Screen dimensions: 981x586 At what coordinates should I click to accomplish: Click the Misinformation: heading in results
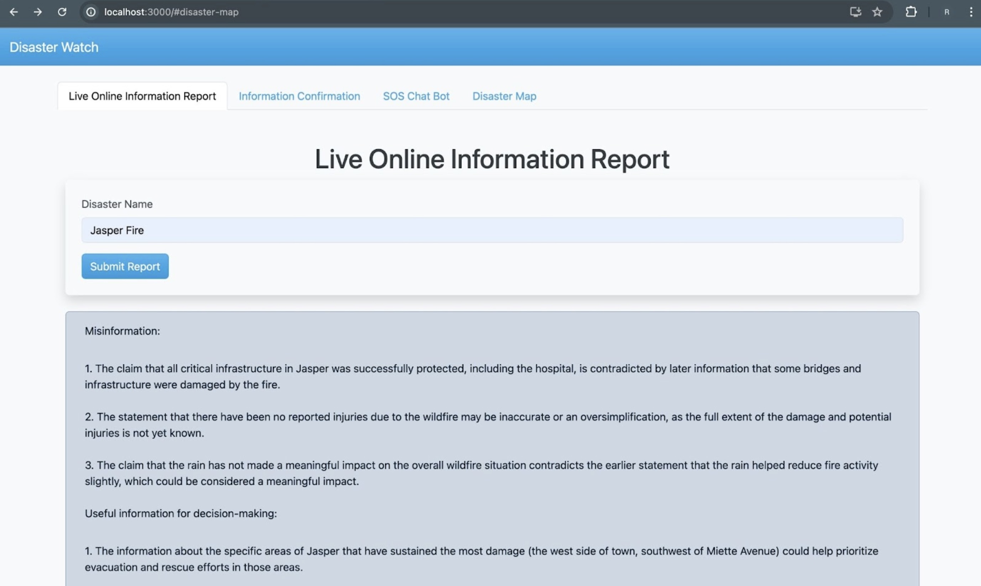[122, 331]
